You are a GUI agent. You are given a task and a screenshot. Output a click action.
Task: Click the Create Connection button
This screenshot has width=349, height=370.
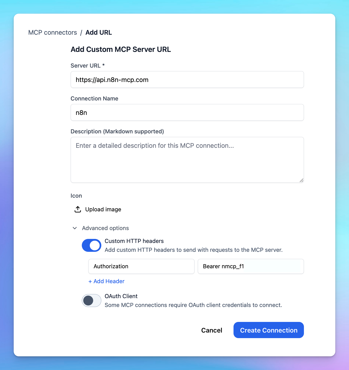click(x=268, y=330)
